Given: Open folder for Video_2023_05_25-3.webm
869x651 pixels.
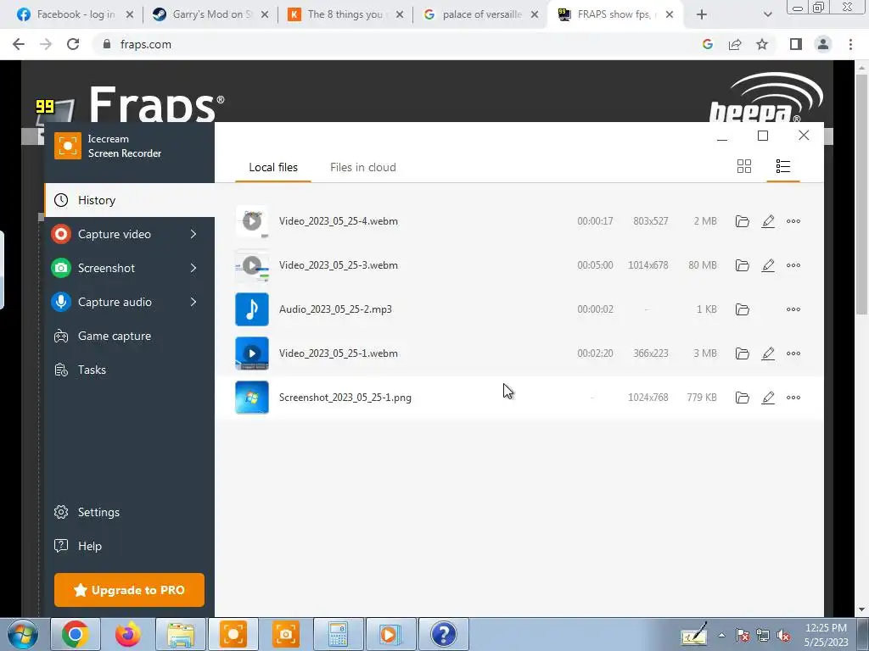Looking at the screenshot, I should (742, 265).
